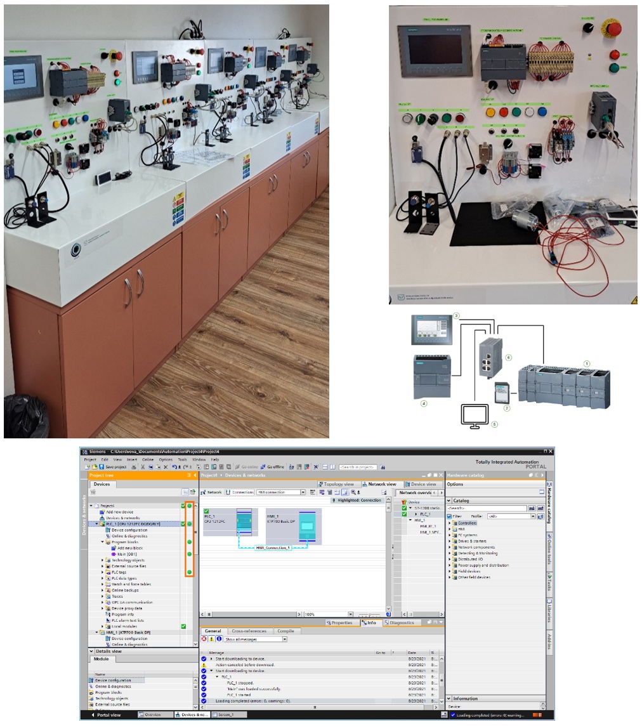Expand the PLC tags folder in project tree
This screenshot has width=642, height=727.
[102, 572]
